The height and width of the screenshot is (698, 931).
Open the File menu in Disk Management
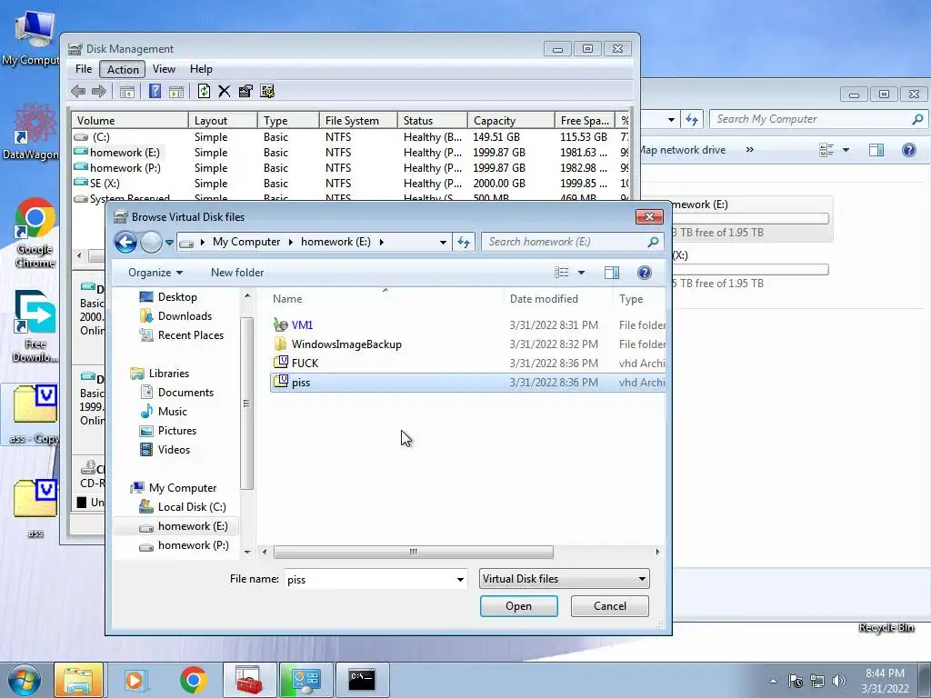tap(84, 69)
